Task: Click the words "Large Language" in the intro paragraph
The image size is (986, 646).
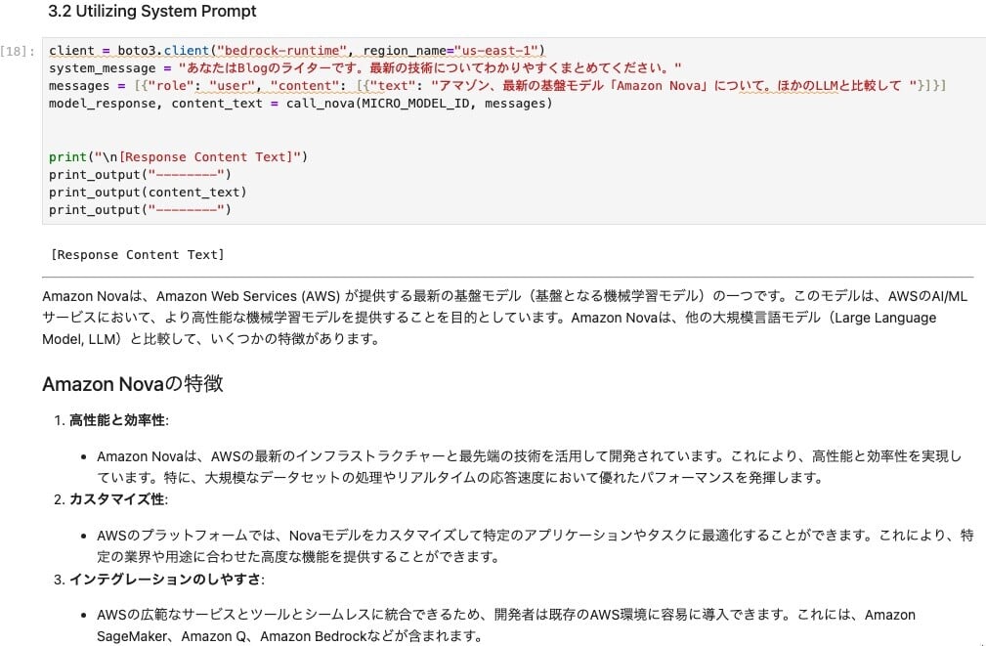Action: click(x=885, y=318)
